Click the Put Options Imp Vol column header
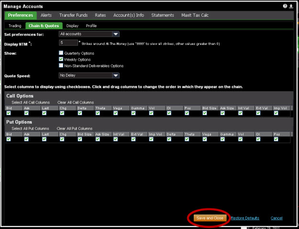The image size is (299, 229). click(x=156, y=134)
